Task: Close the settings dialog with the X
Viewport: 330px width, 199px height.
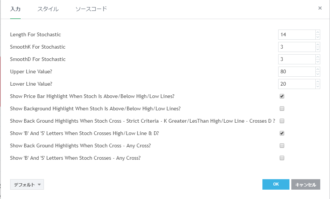Action: pos(320,8)
